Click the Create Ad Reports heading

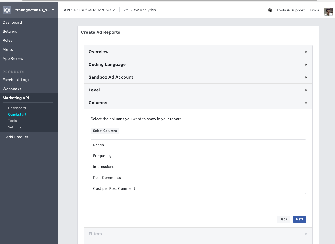(x=100, y=32)
